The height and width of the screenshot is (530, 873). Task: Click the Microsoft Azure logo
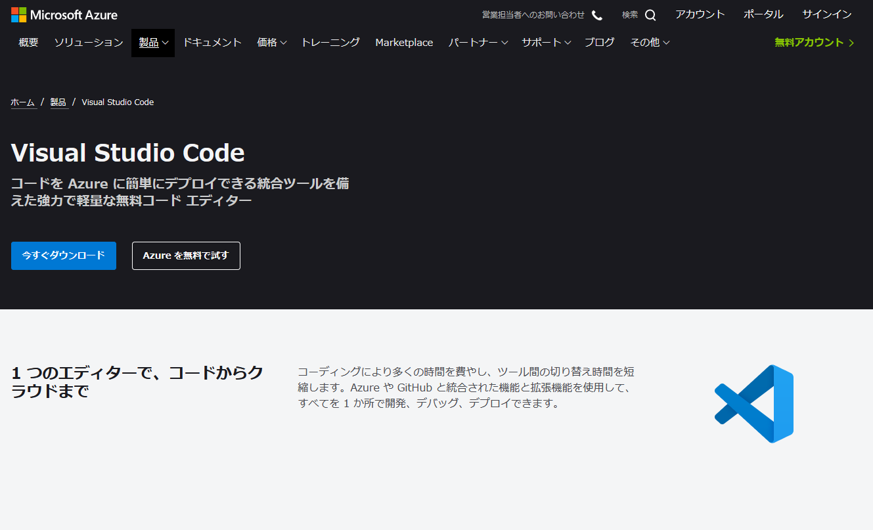[64, 14]
